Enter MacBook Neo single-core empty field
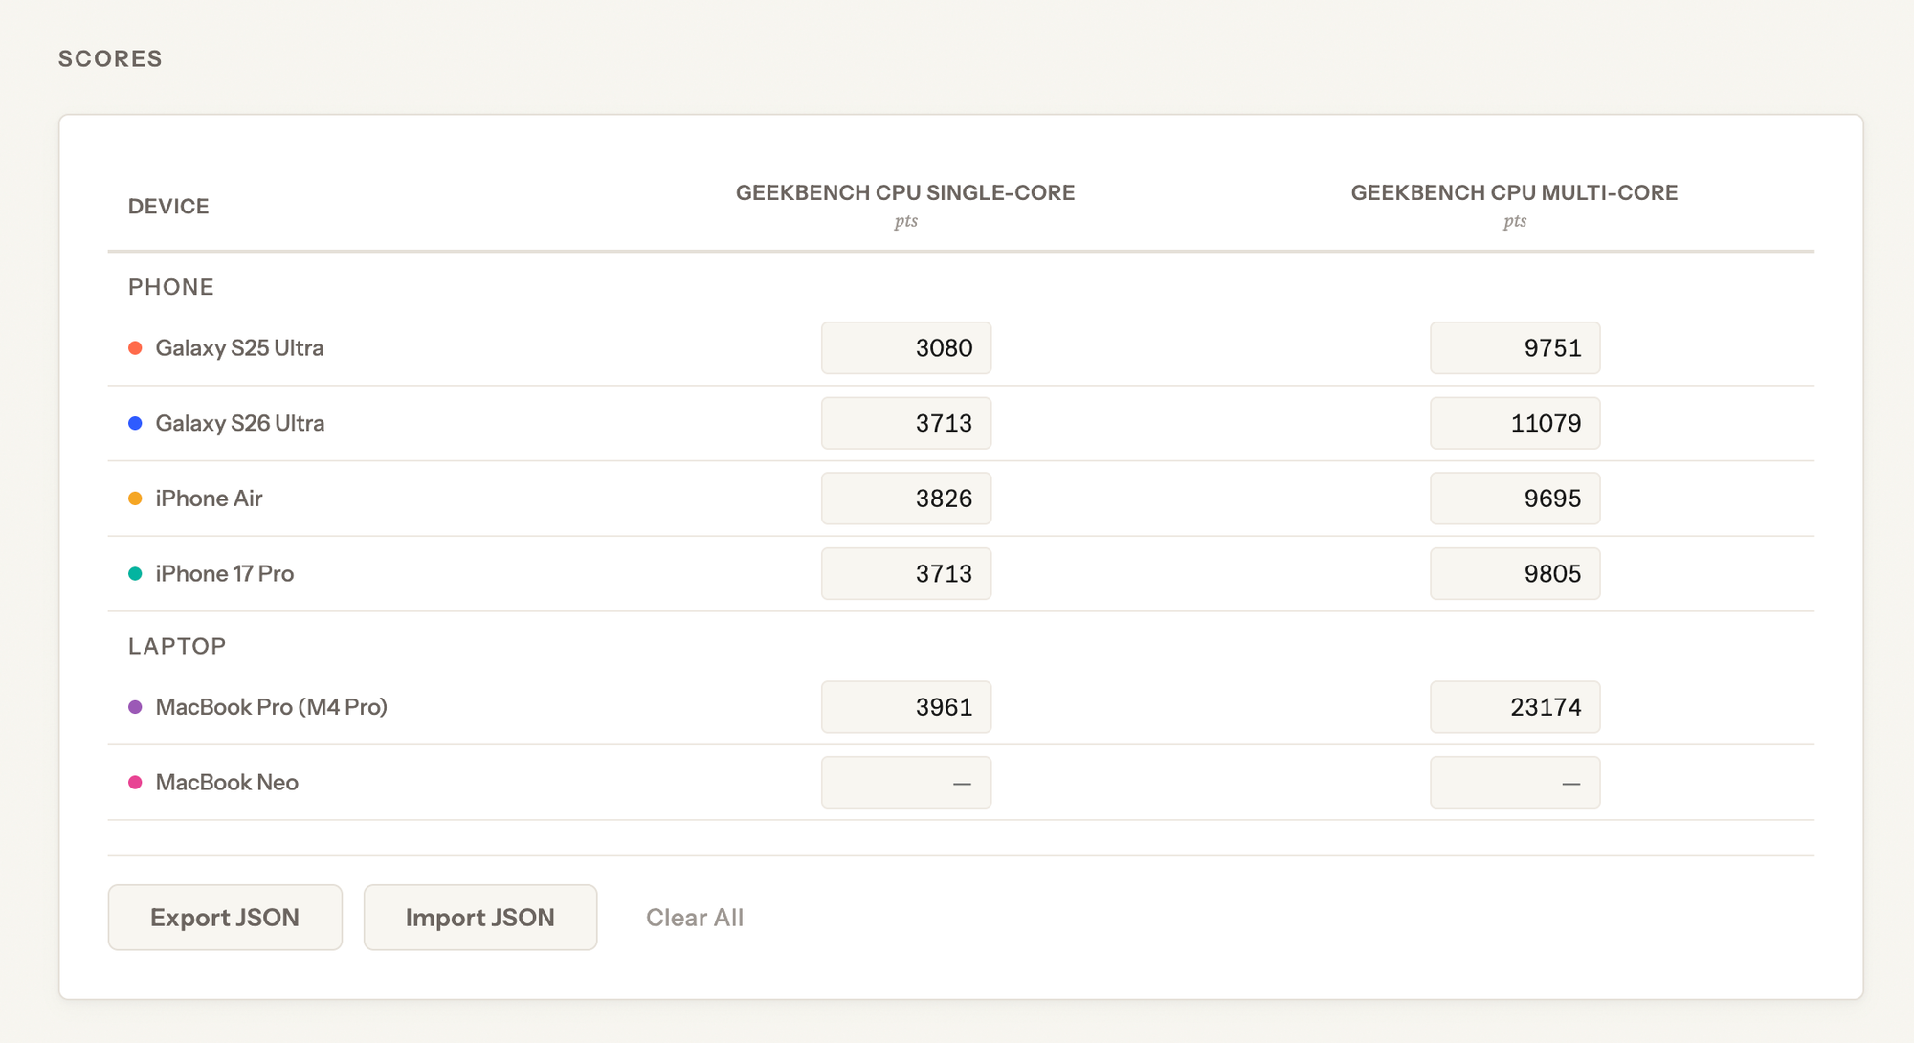The height and width of the screenshot is (1043, 1914). (x=905, y=783)
